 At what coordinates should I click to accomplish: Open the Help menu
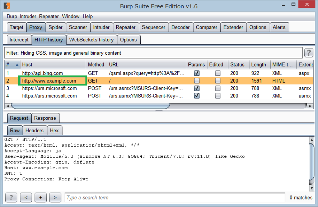(x=88, y=17)
